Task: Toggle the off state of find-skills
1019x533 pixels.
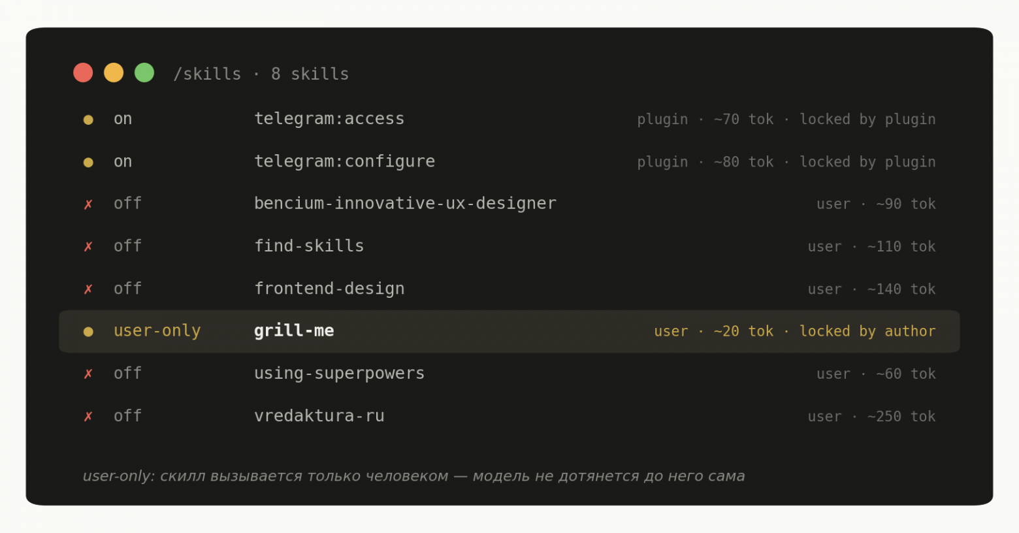Action: pyautogui.click(x=127, y=246)
